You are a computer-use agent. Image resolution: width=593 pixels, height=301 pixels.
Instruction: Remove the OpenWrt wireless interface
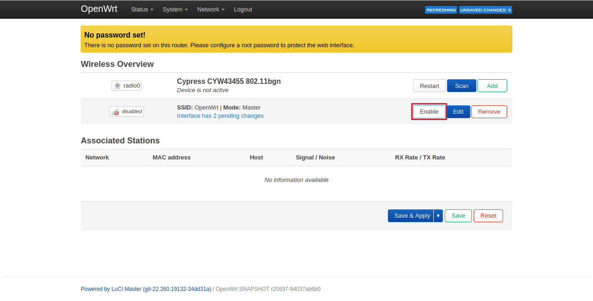pos(489,112)
